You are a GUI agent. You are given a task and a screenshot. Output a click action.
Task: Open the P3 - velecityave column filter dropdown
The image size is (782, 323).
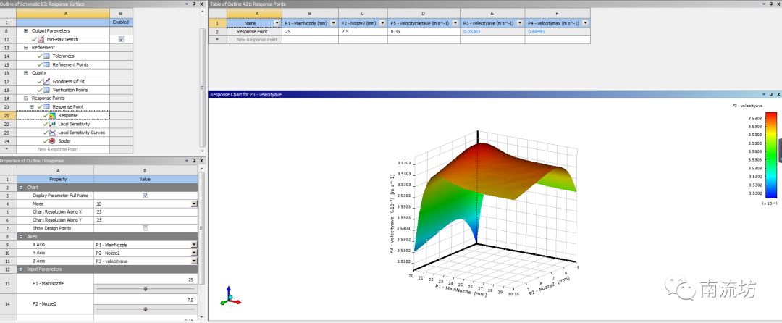519,23
